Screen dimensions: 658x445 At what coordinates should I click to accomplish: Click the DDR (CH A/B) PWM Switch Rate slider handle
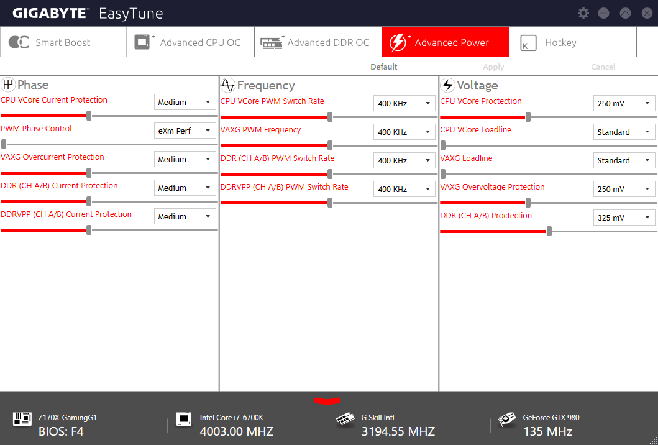tap(330, 174)
